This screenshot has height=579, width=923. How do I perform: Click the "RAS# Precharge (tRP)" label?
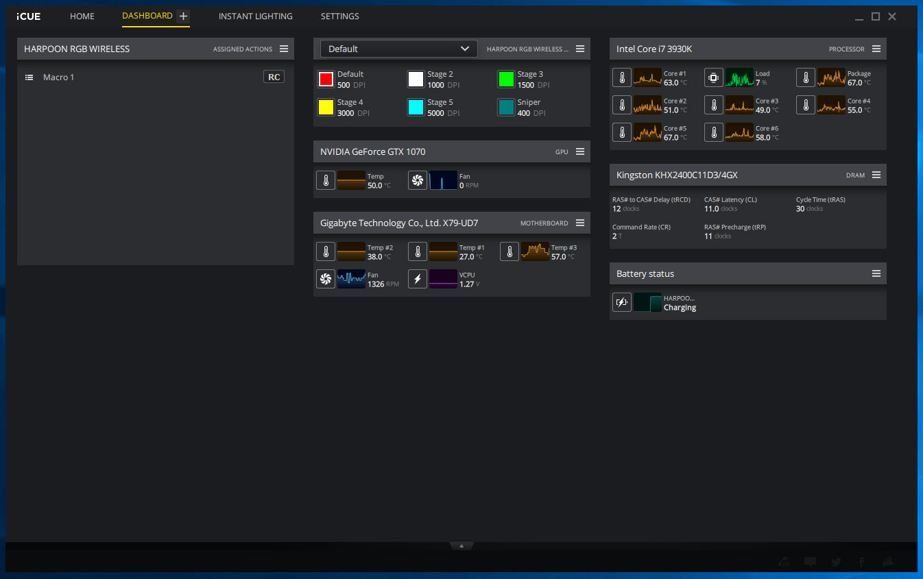point(735,227)
